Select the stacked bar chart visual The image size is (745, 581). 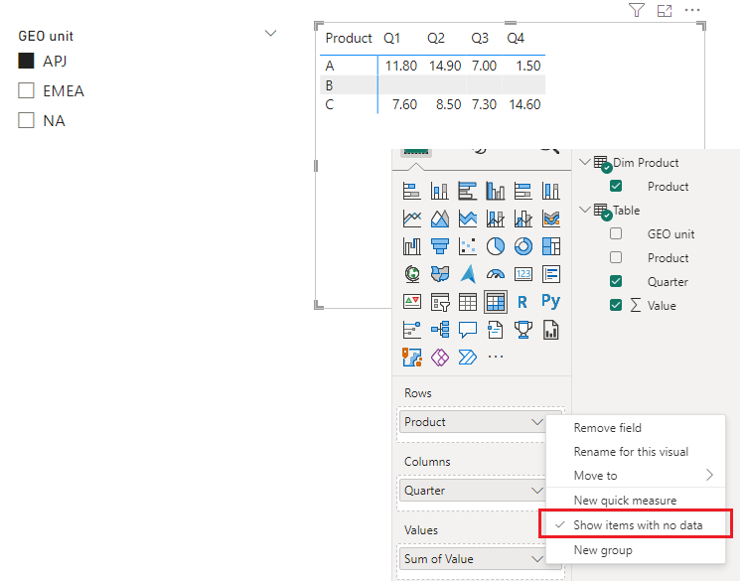[x=412, y=191]
